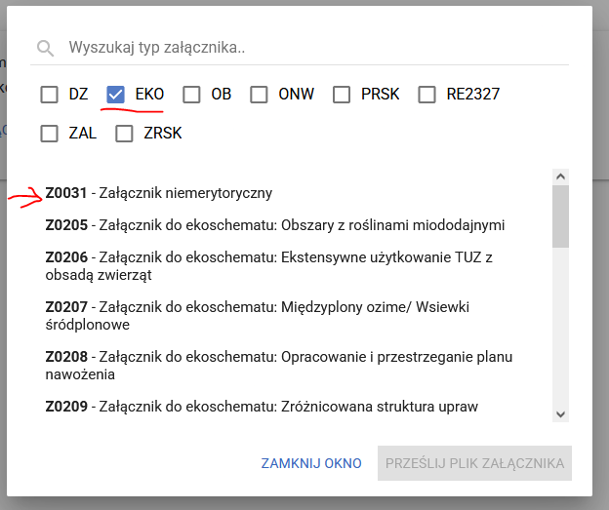This screenshot has height=510, width=609.
Task: Click the search magnifier icon
Action: pyautogui.click(x=43, y=48)
